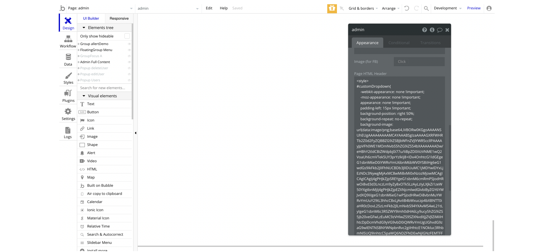Open the Workflow section in the sidebar
This screenshot has width=554, height=252.
click(68, 41)
